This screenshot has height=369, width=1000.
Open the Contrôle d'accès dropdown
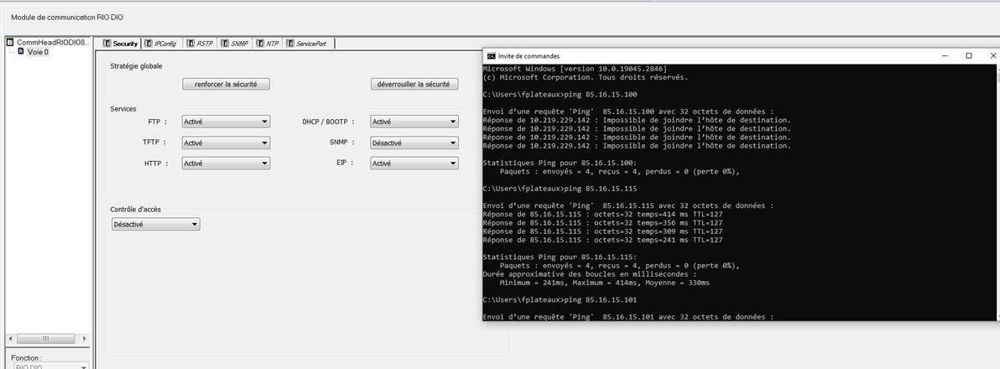coord(155,224)
